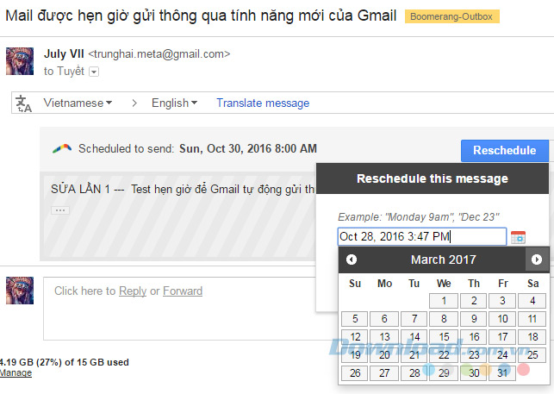The height and width of the screenshot is (394, 554).
Task: Select March 26 in calendar
Action: [x=355, y=373]
